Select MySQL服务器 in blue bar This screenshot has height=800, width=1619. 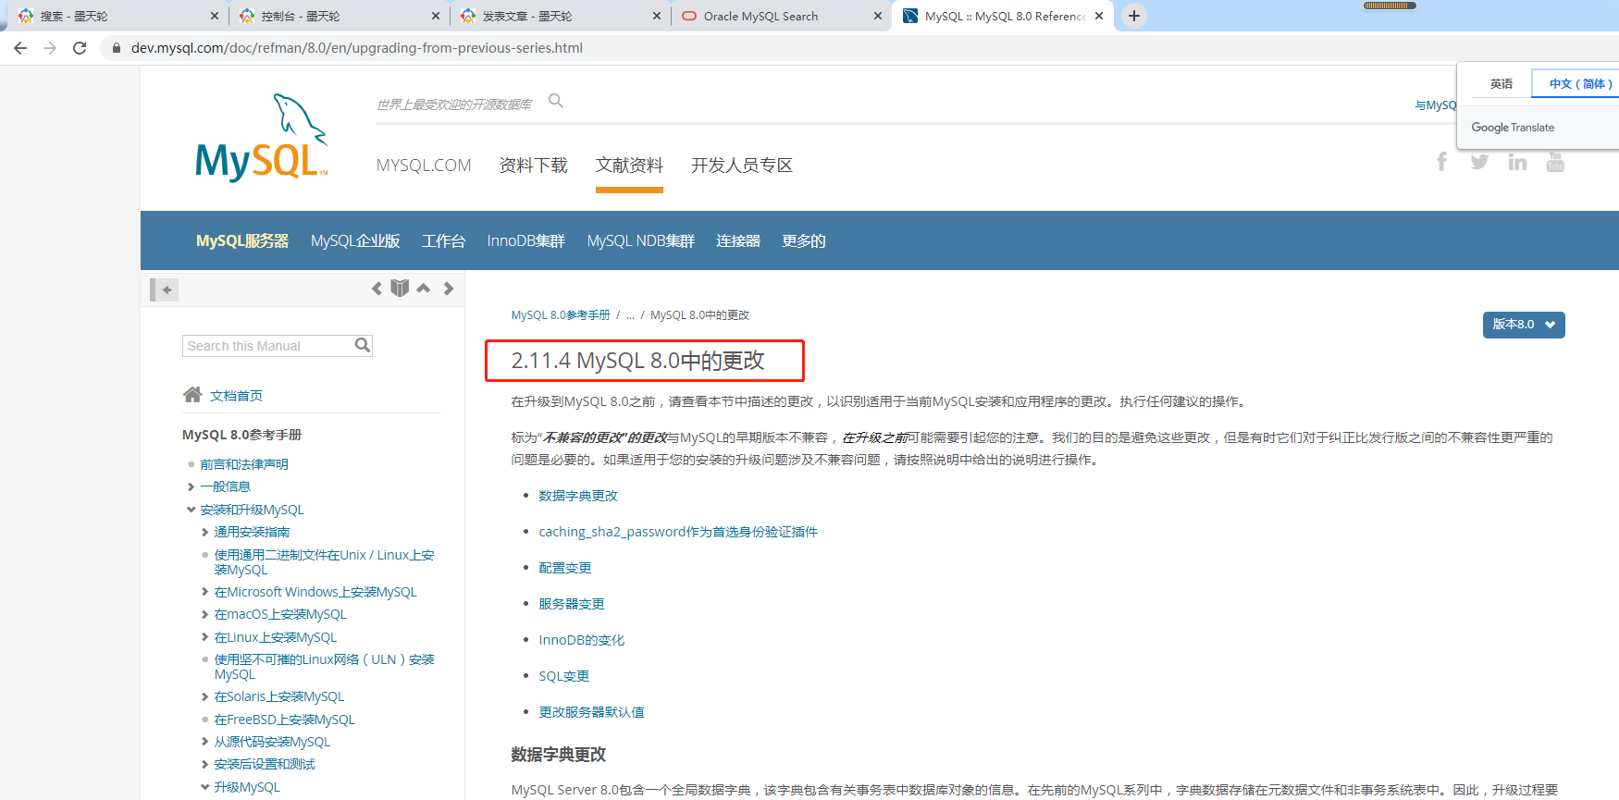pyautogui.click(x=242, y=240)
